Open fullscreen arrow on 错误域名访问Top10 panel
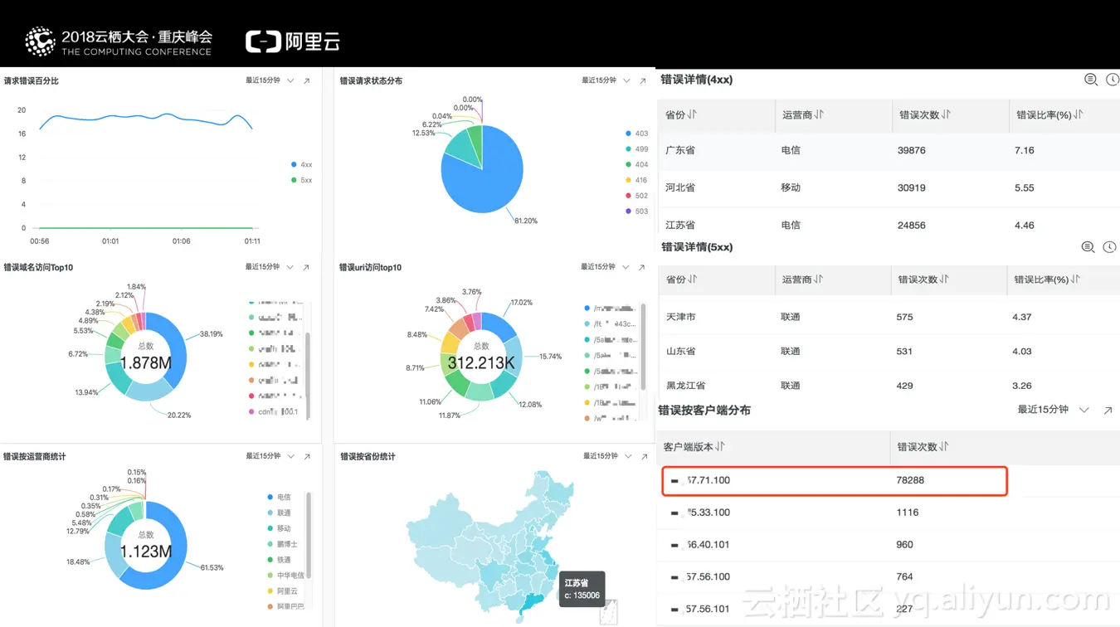Image resolution: width=1120 pixels, height=627 pixels. coord(306,267)
